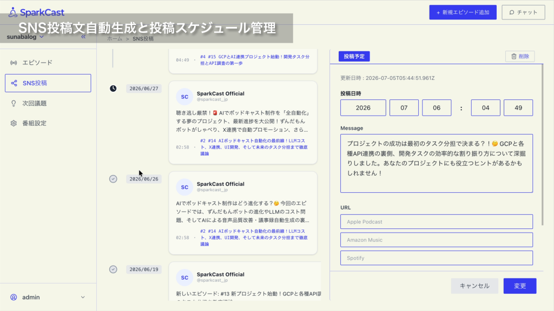Click the 新規エピソード追加 button

pos(463,12)
